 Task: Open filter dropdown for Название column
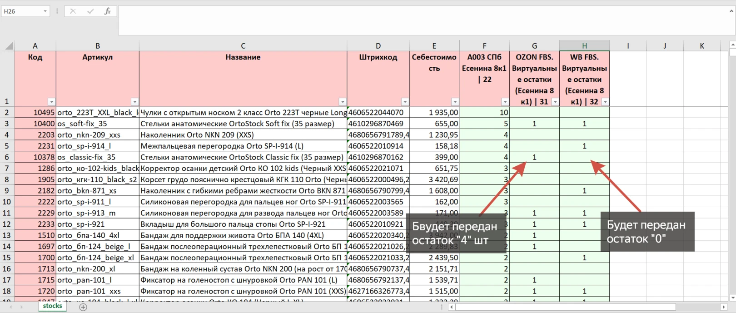(343, 102)
